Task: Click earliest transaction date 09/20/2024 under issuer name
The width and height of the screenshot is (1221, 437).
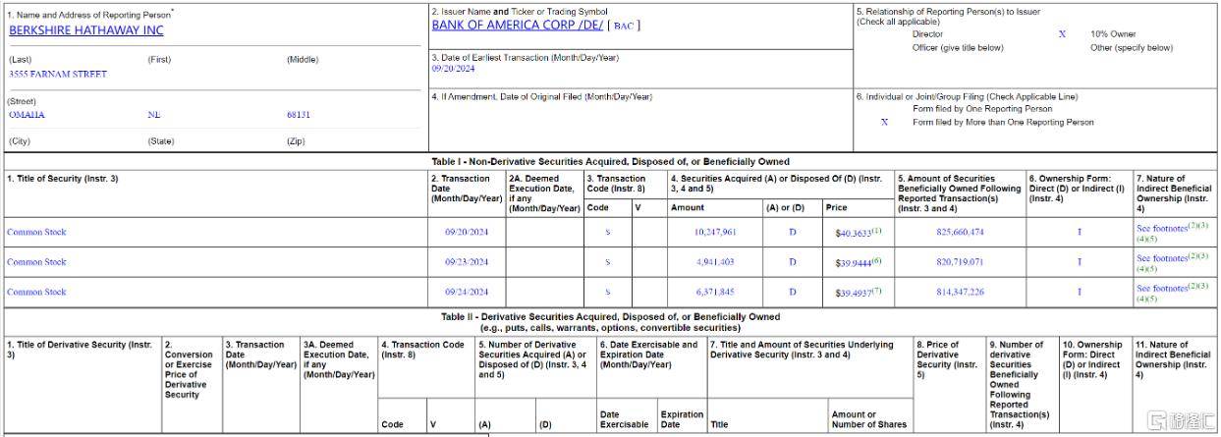Action: point(453,70)
